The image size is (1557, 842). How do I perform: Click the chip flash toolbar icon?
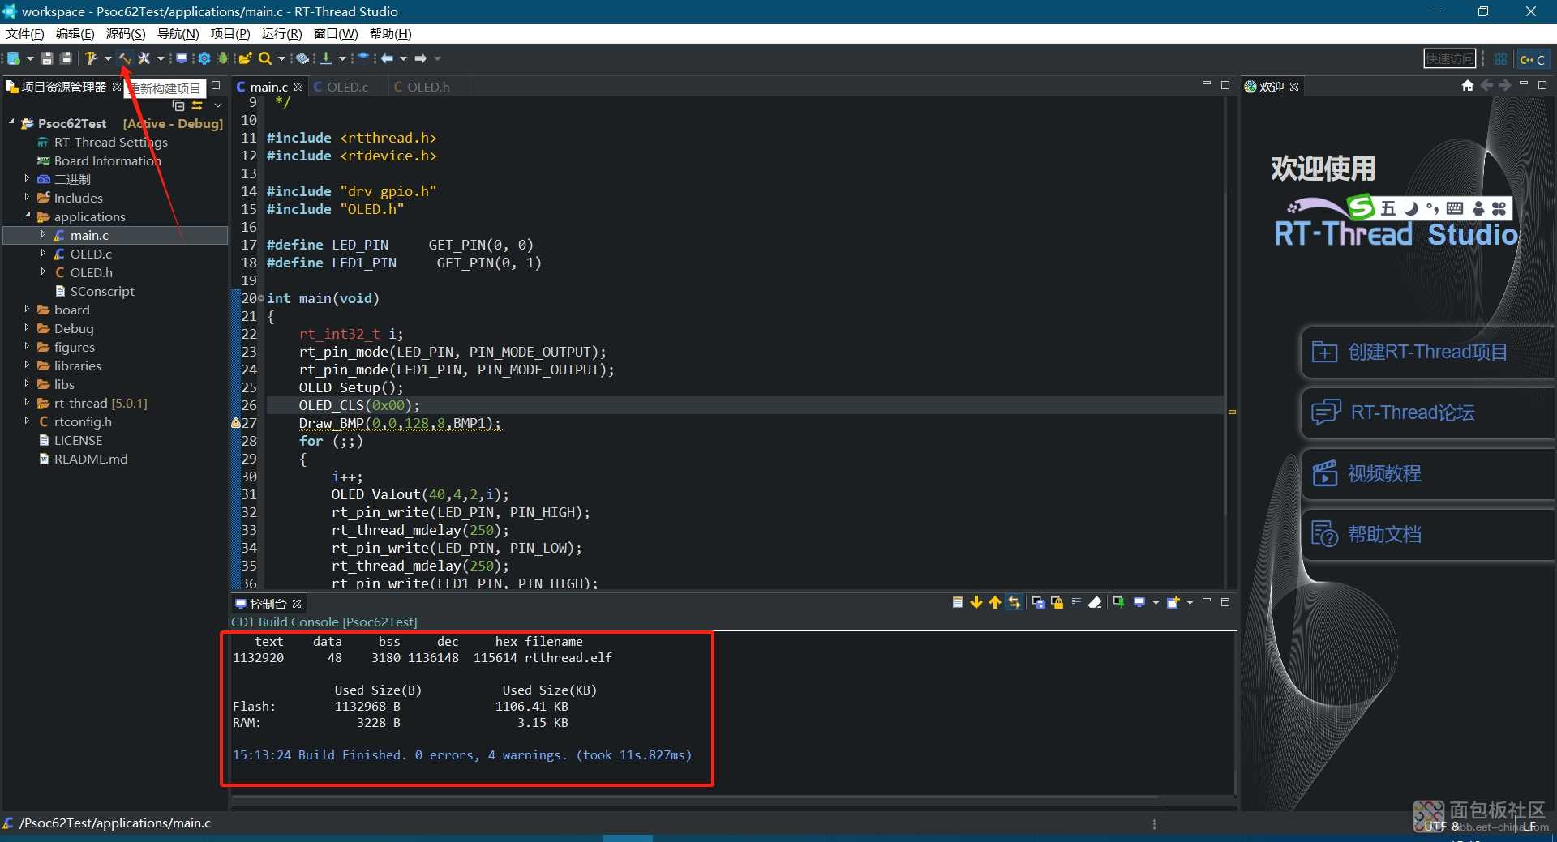click(x=302, y=58)
